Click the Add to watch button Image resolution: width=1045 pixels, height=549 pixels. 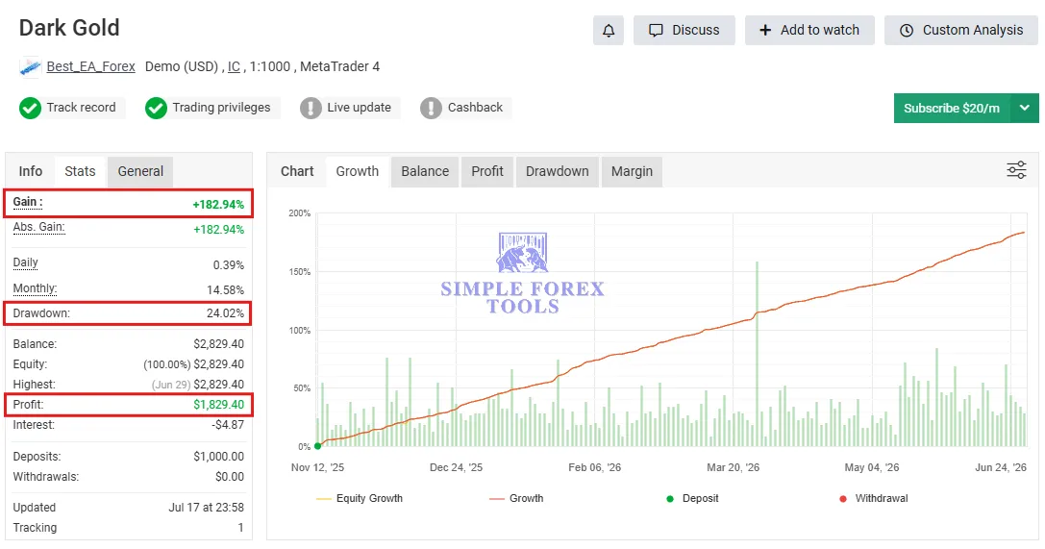(809, 31)
